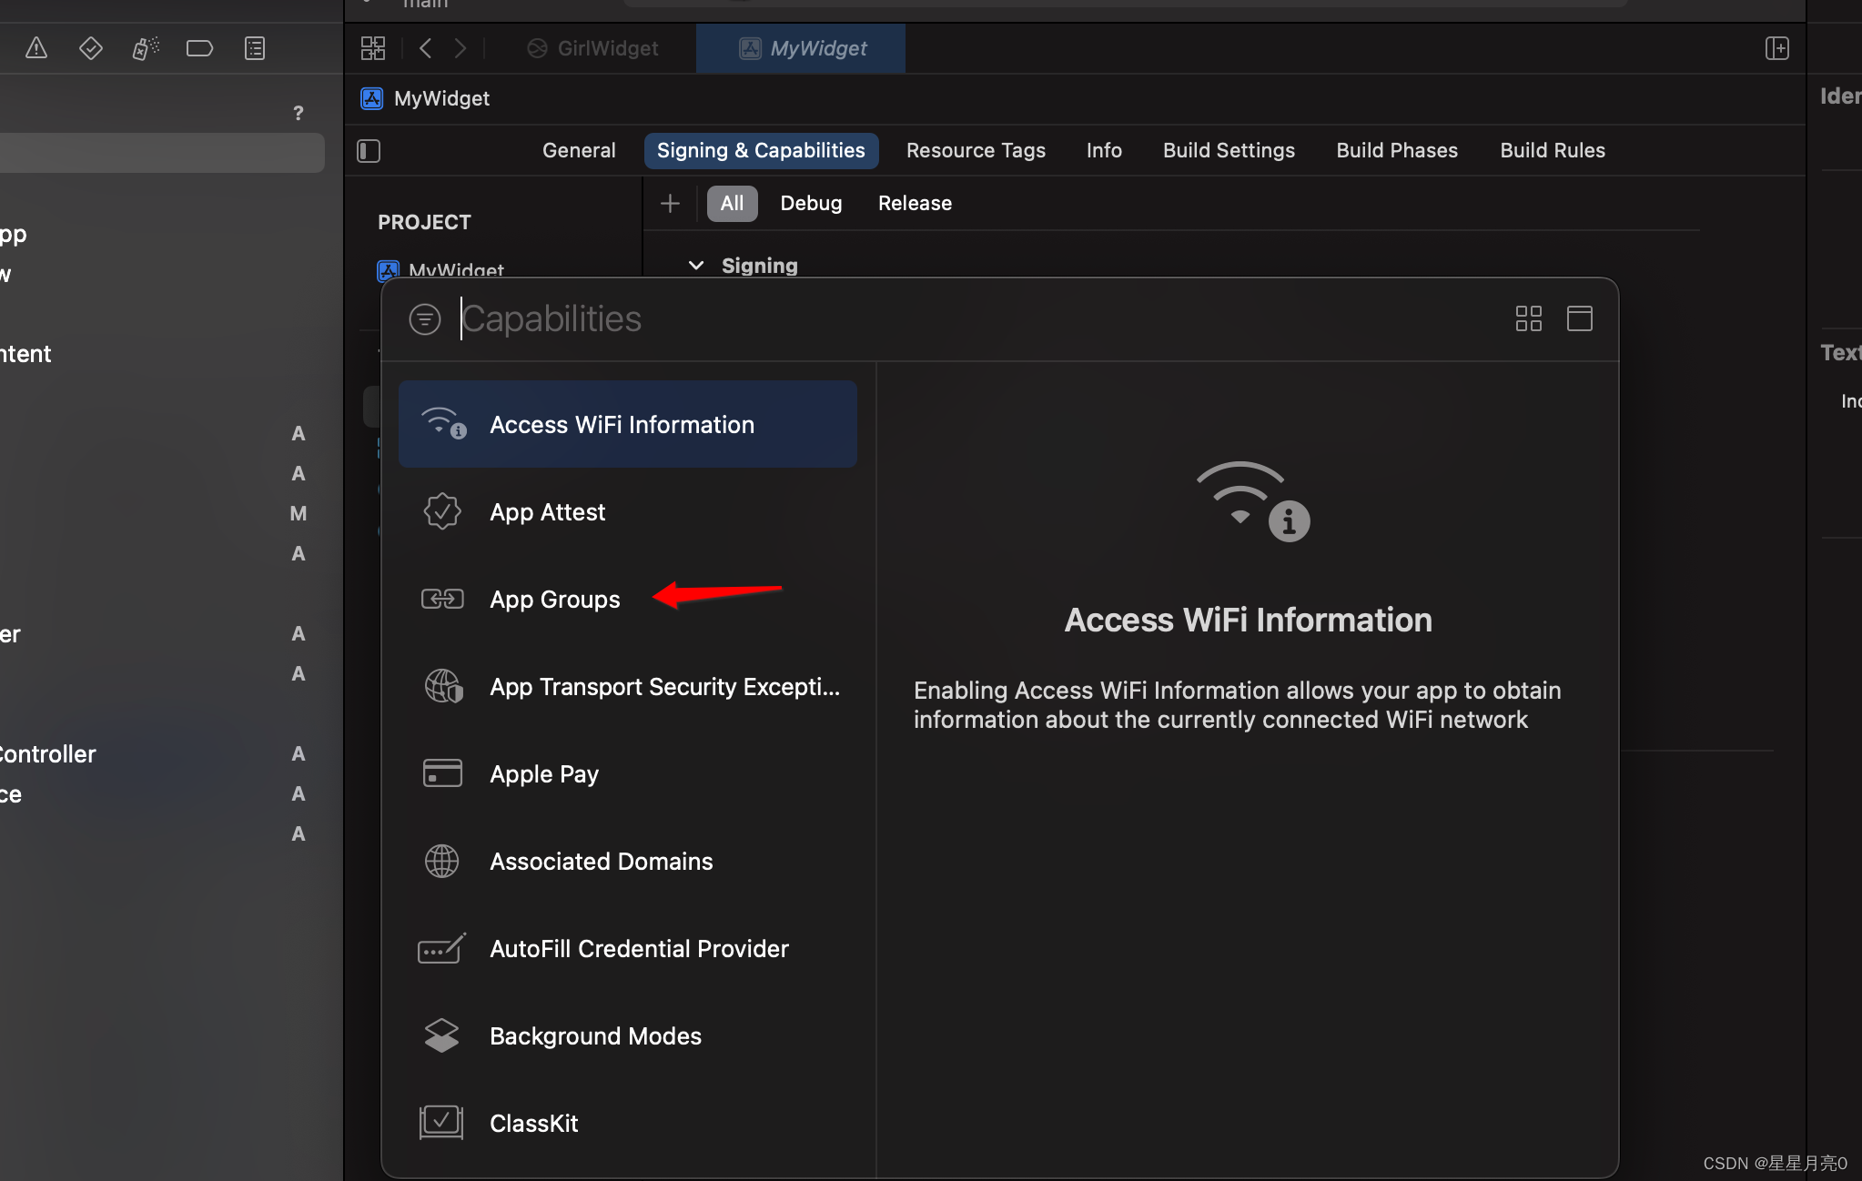Open the General project settings tab
Viewport: 1862px width, 1181px height.
pos(575,149)
